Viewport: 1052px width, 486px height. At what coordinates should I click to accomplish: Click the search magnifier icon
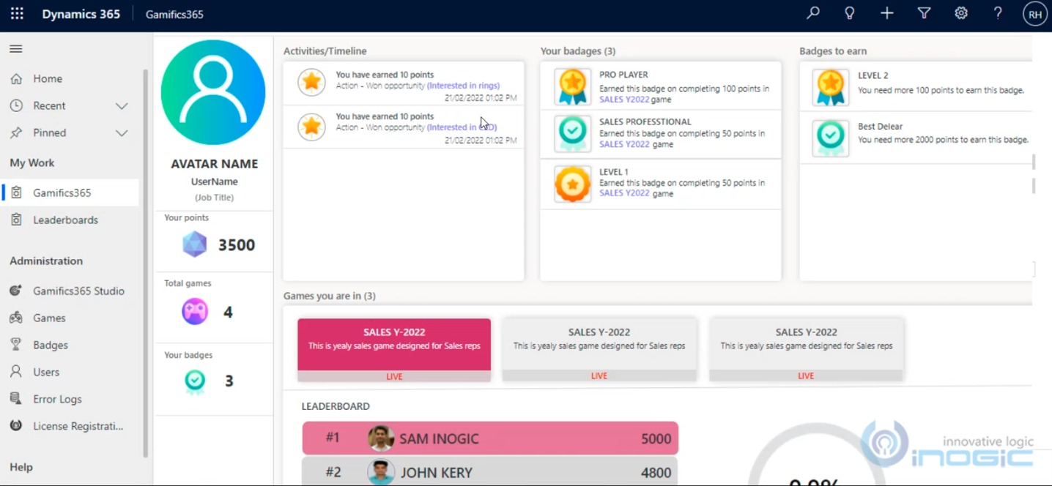(813, 13)
